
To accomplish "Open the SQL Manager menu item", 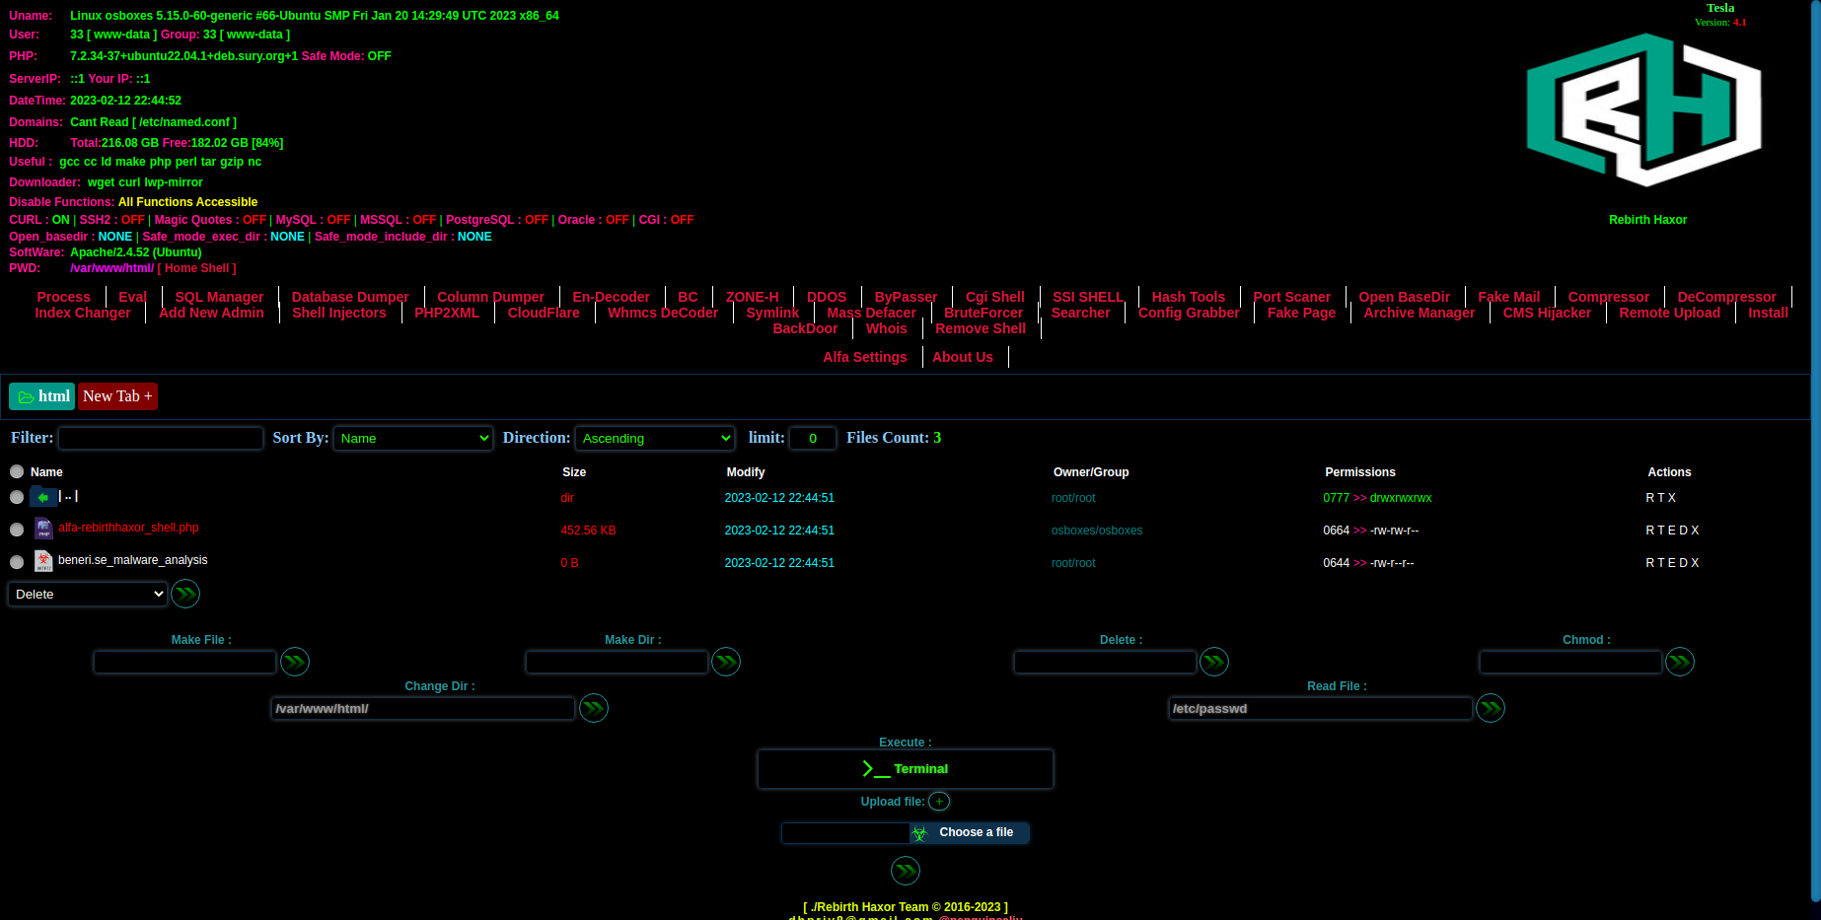I will [219, 297].
